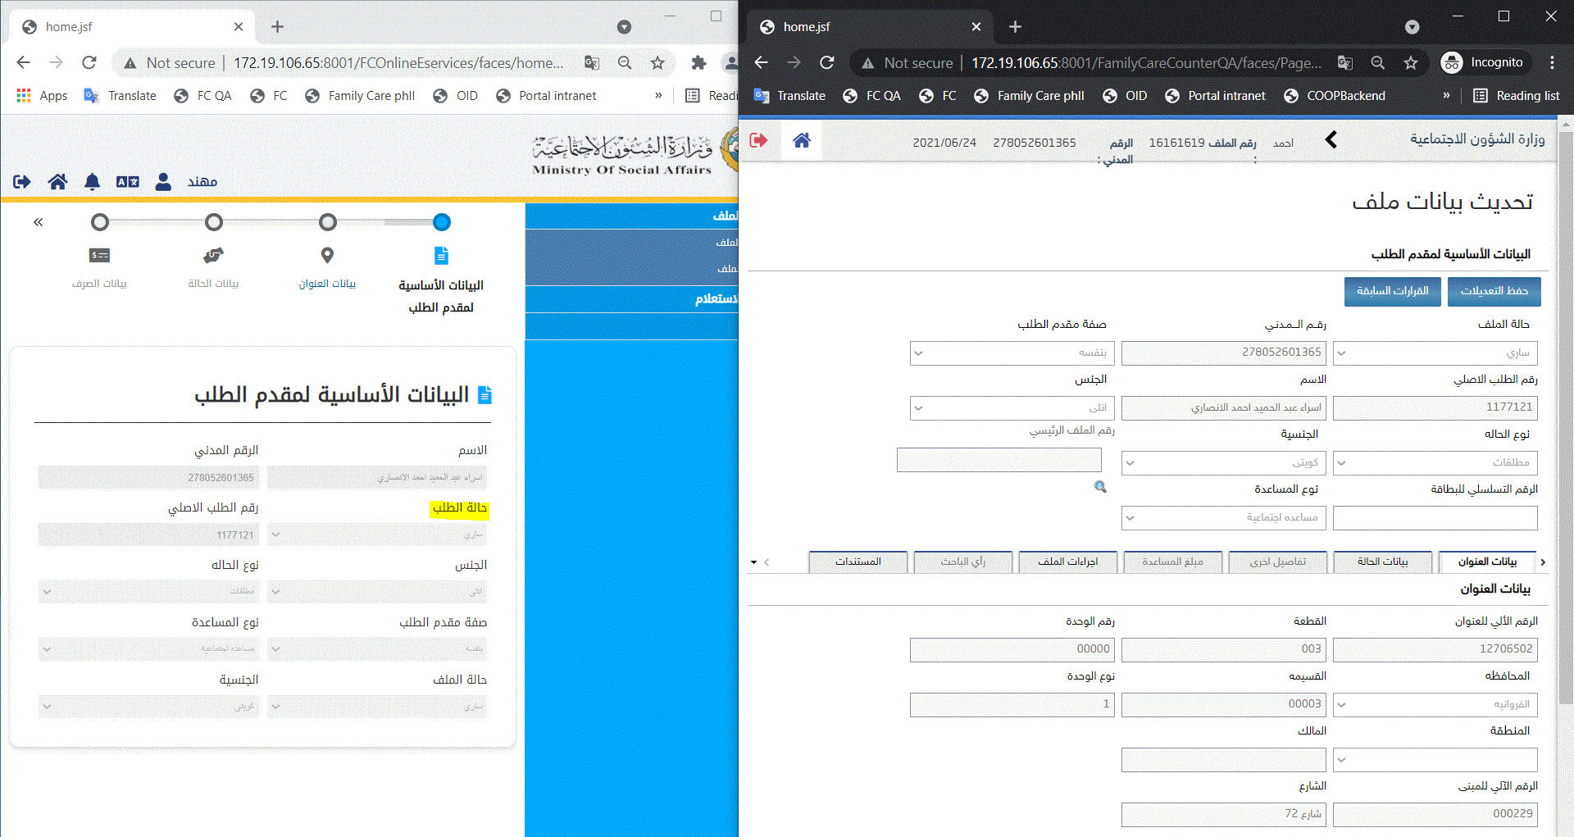This screenshot has height=837, width=1574.
Task: Reload page in right browser
Action: pos(827,63)
